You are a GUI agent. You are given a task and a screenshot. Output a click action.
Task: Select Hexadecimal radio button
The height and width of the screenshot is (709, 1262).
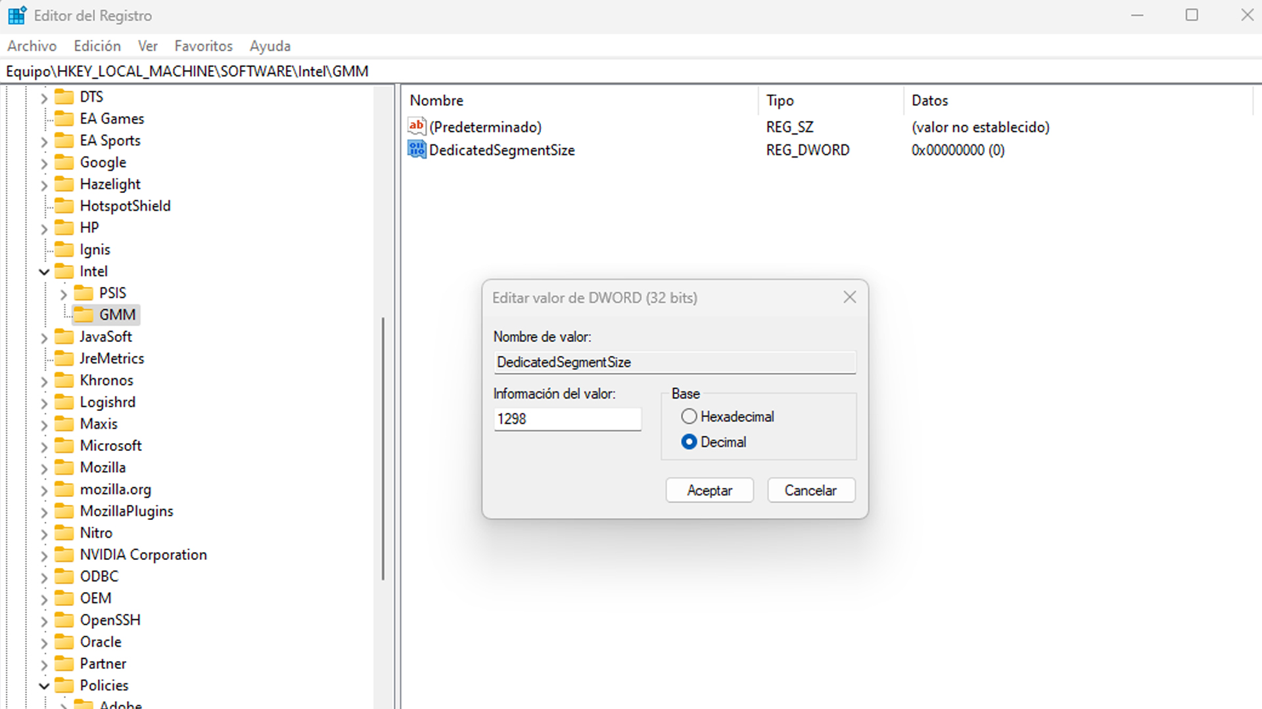pyautogui.click(x=690, y=416)
